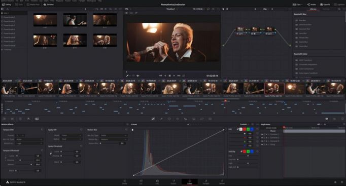
Task: Open the Timeline 1 selector dropdown
Action: pyautogui.click(x=172, y=9)
